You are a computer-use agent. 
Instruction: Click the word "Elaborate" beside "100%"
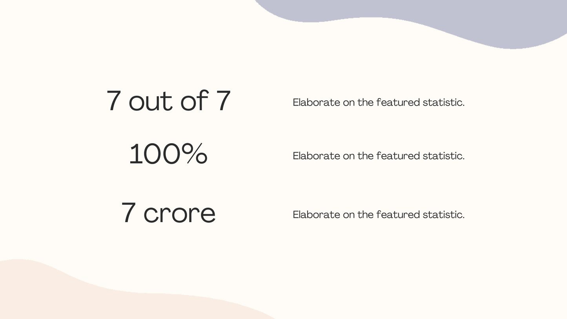316,156
